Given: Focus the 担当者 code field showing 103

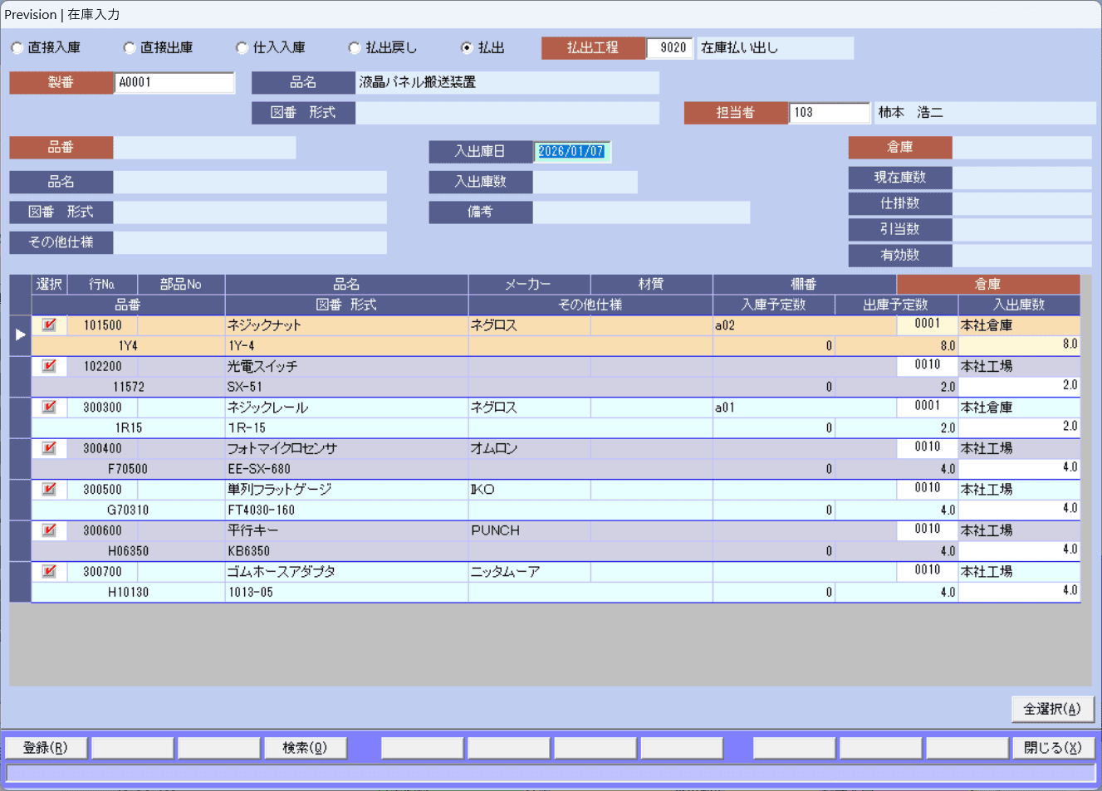Looking at the screenshot, I should (x=829, y=113).
